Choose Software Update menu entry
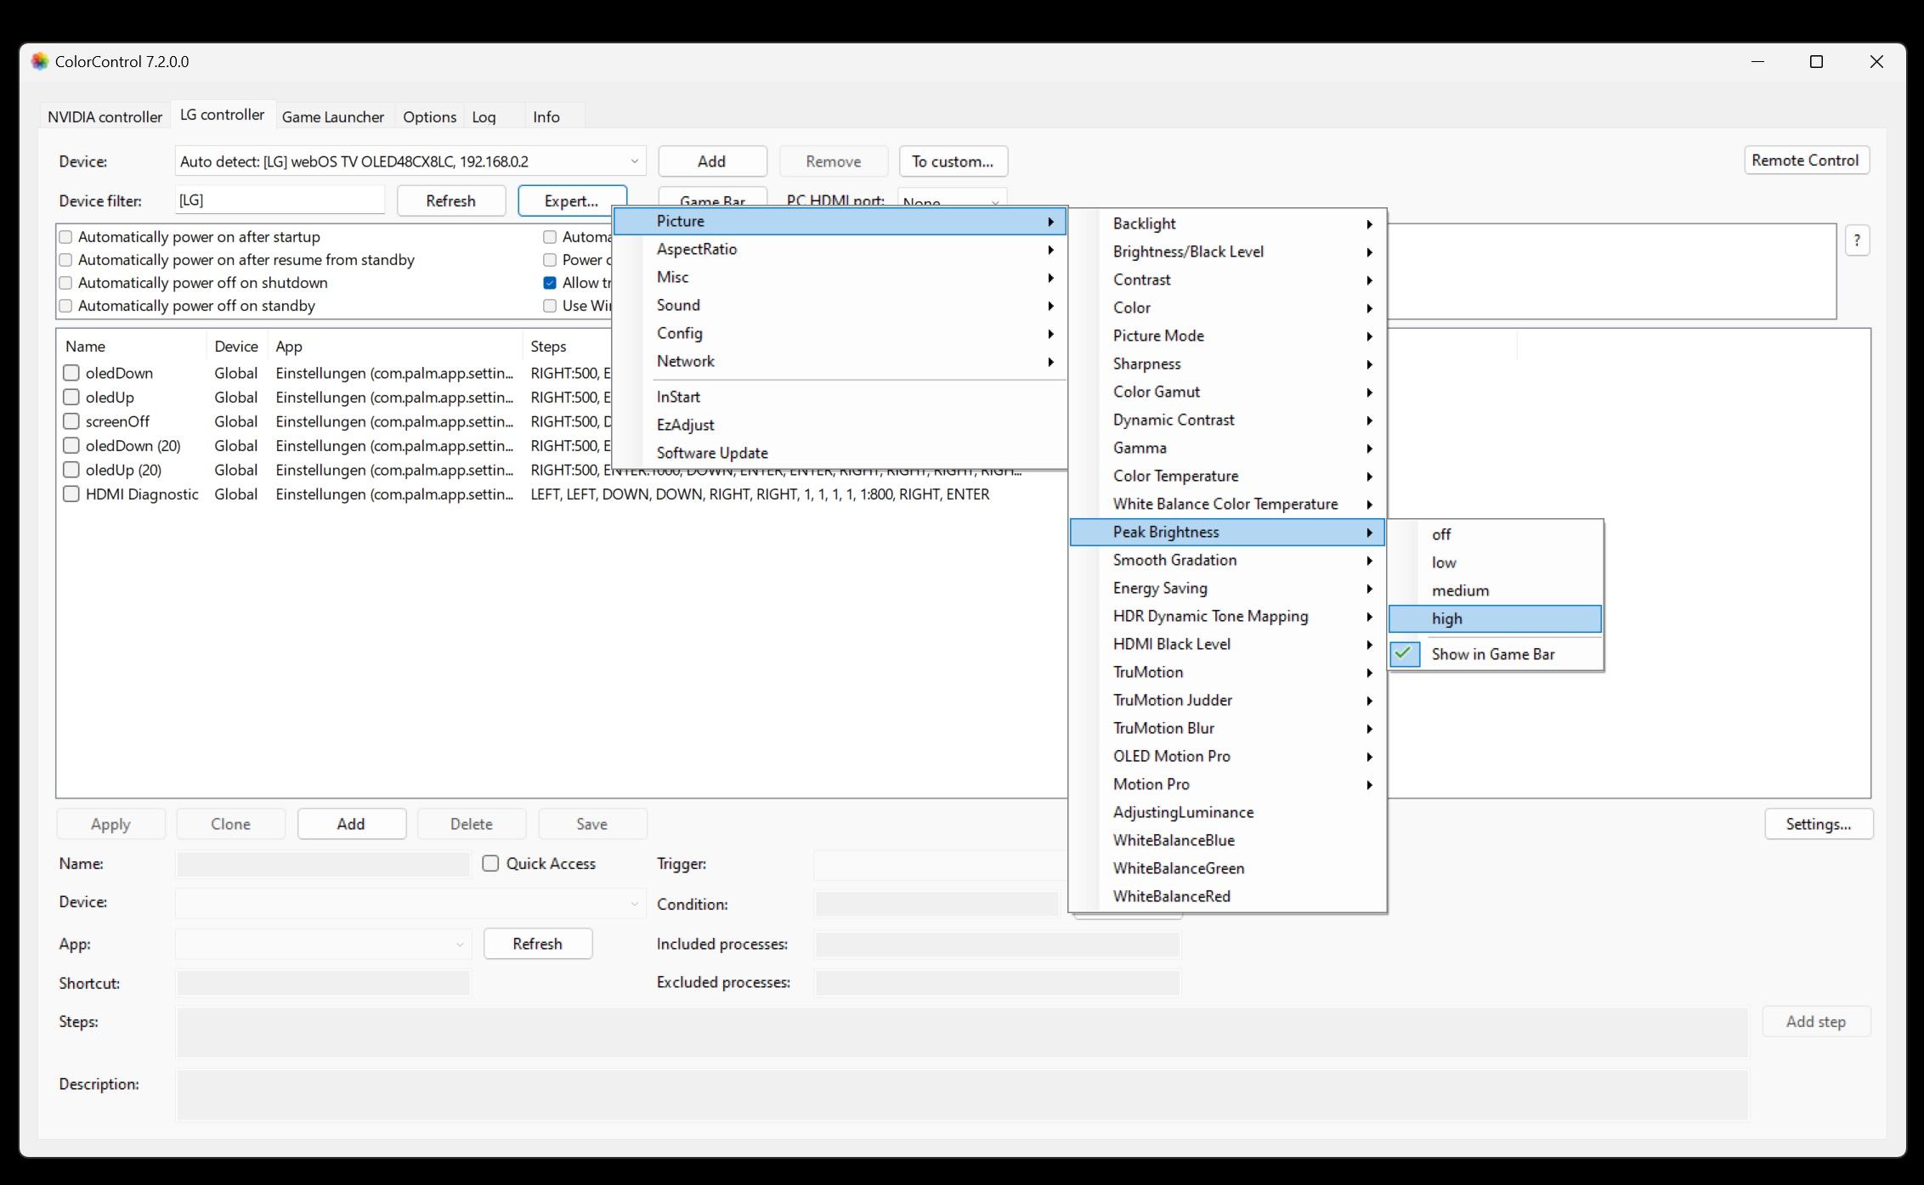This screenshot has height=1185, width=1924. click(x=839, y=453)
